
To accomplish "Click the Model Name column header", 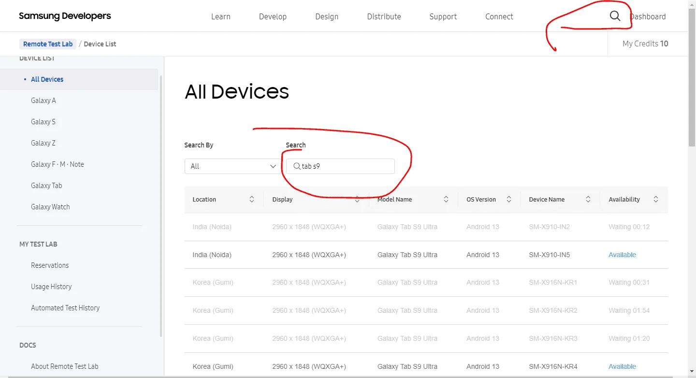I will tap(394, 199).
